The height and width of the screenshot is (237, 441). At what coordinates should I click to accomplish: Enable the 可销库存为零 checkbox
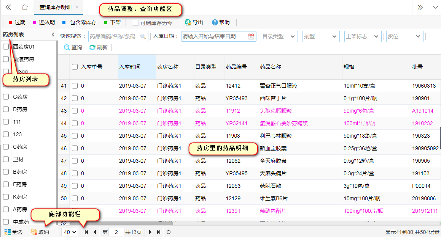[x=136, y=23]
